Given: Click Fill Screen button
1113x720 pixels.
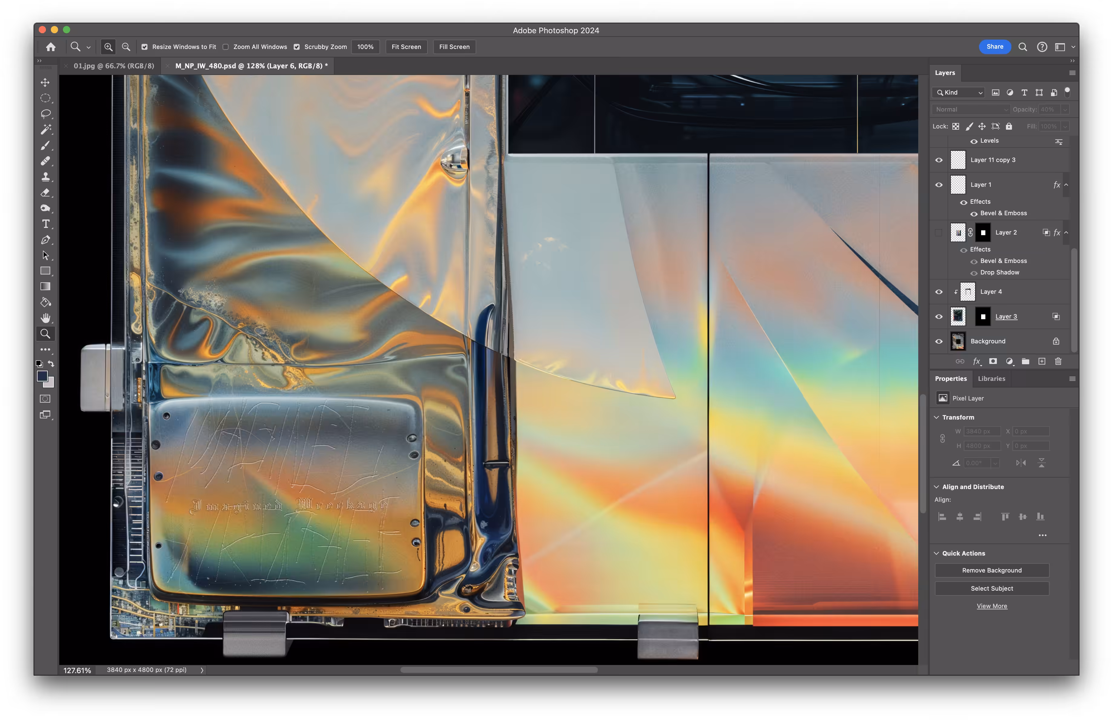Looking at the screenshot, I should click(x=454, y=47).
